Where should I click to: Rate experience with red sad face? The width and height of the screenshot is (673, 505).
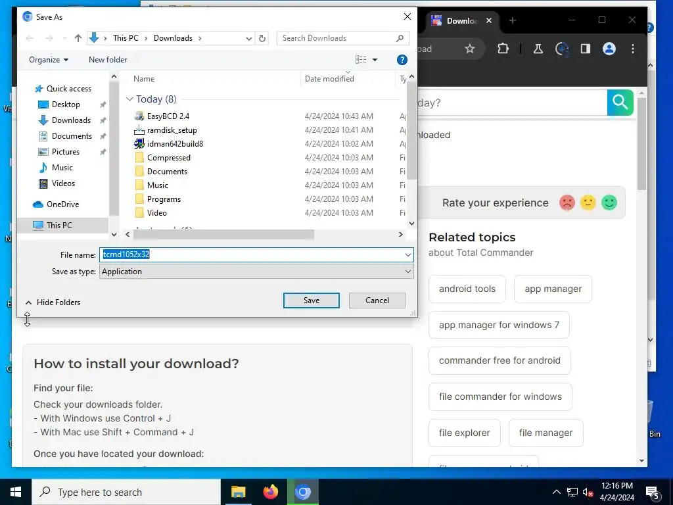point(567,203)
